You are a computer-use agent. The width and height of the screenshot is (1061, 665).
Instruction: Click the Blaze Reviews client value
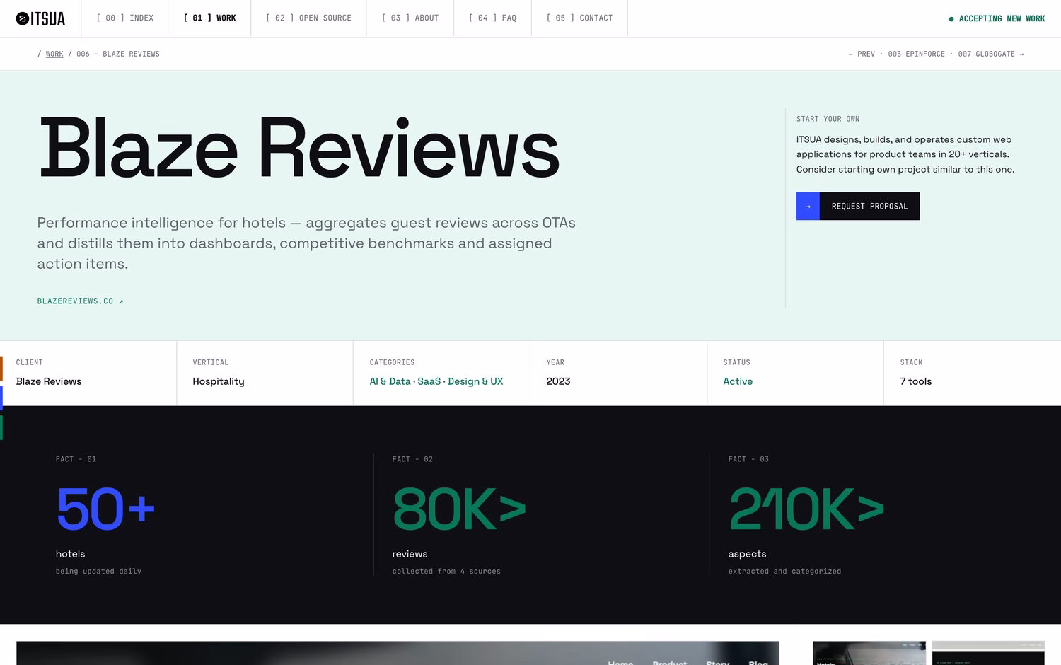49,381
